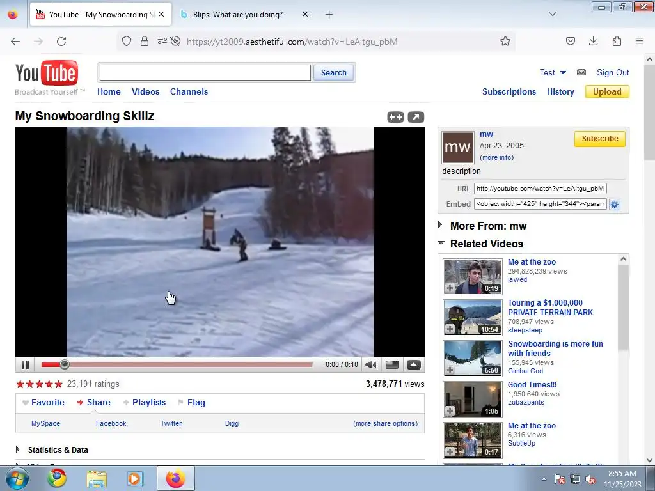
Task: Open the Test account dropdown
Action: (x=553, y=72)
